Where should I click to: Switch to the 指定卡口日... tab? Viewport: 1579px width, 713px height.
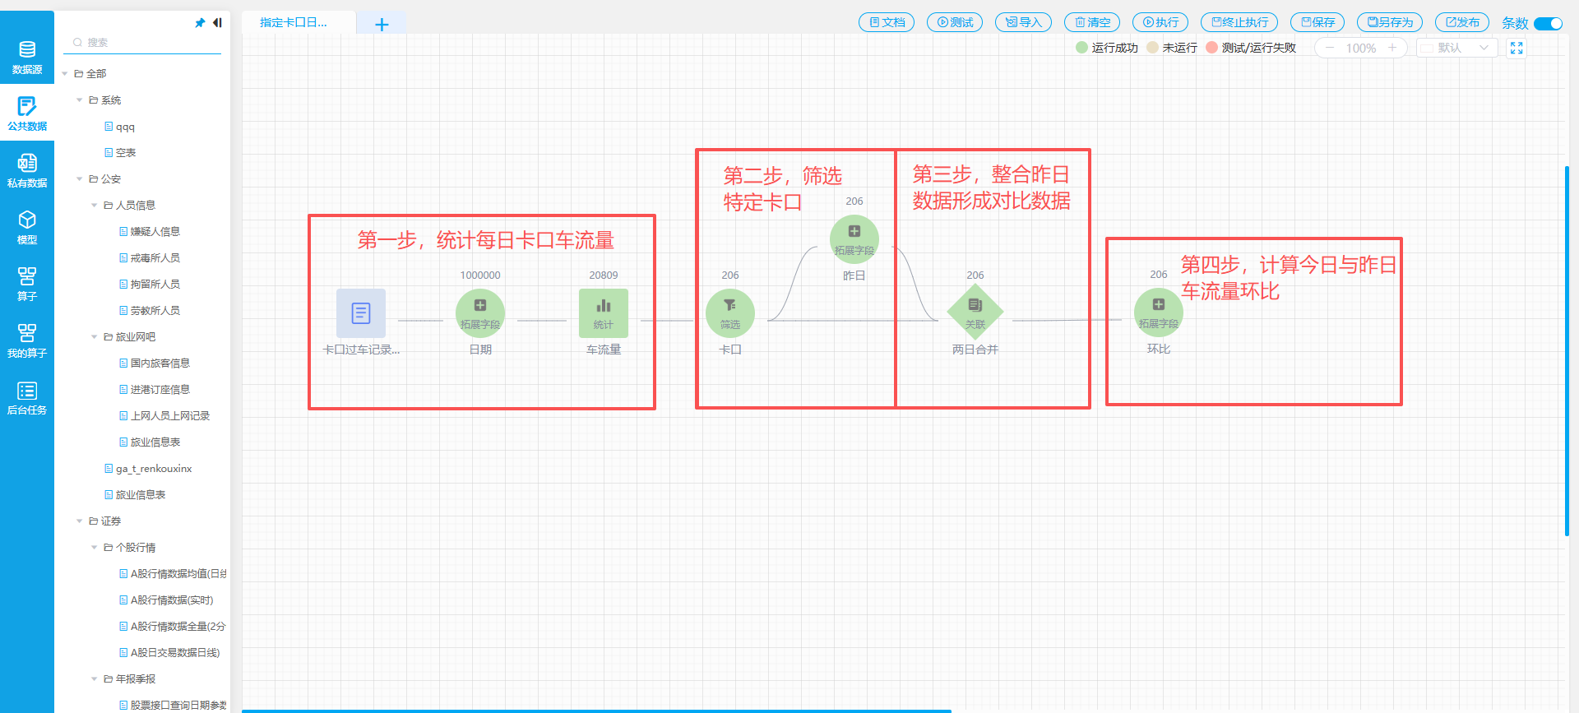(x=294, y=23)
